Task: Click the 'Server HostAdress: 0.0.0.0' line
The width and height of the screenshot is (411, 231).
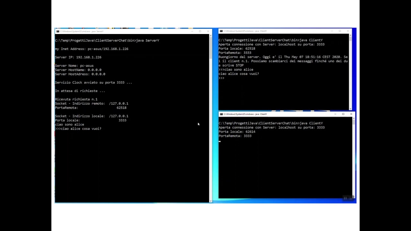Action: [x=80, y=74]
